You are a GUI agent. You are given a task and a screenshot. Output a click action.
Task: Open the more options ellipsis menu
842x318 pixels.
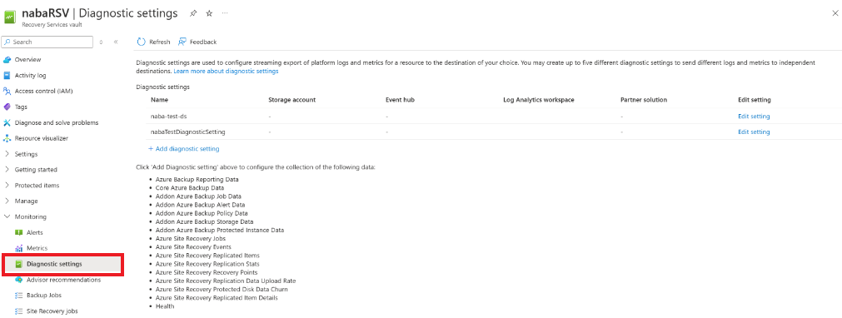tap(225, 13)
